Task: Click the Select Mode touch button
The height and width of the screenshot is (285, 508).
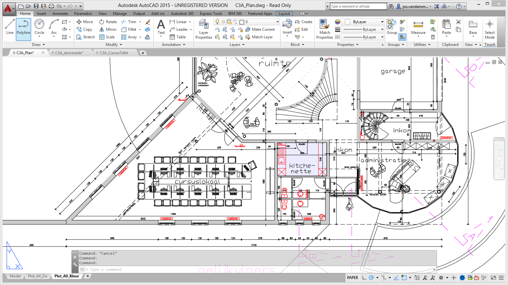Action: (x=490, y=29)
